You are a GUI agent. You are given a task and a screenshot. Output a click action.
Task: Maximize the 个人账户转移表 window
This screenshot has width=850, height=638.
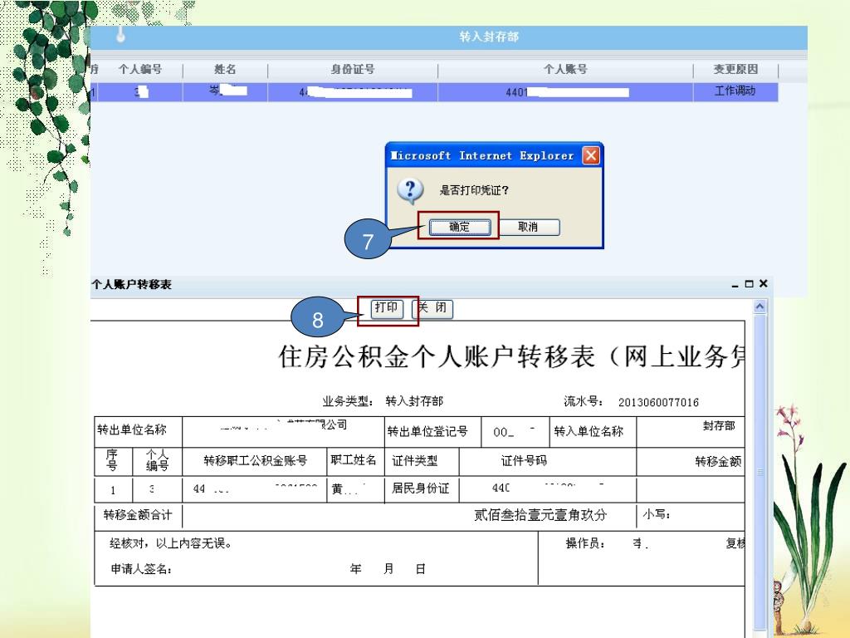pyautogui.click(x=750, y=284)
